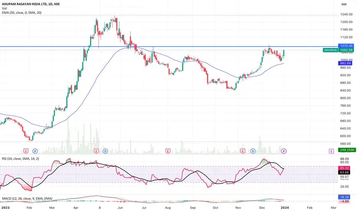Click the 259.259K volume label

[347, 150]
